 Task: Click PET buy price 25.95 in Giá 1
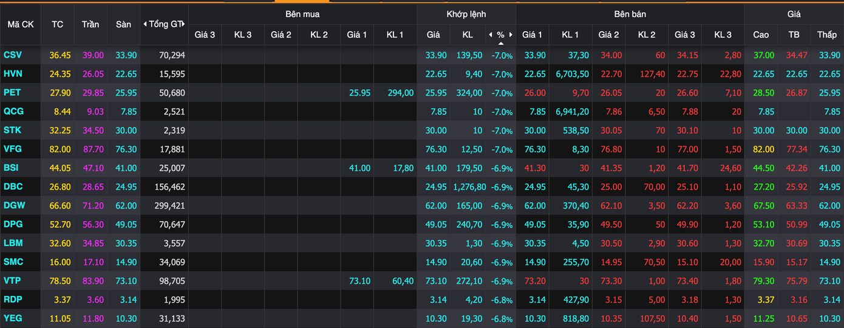tap(358, 93)
